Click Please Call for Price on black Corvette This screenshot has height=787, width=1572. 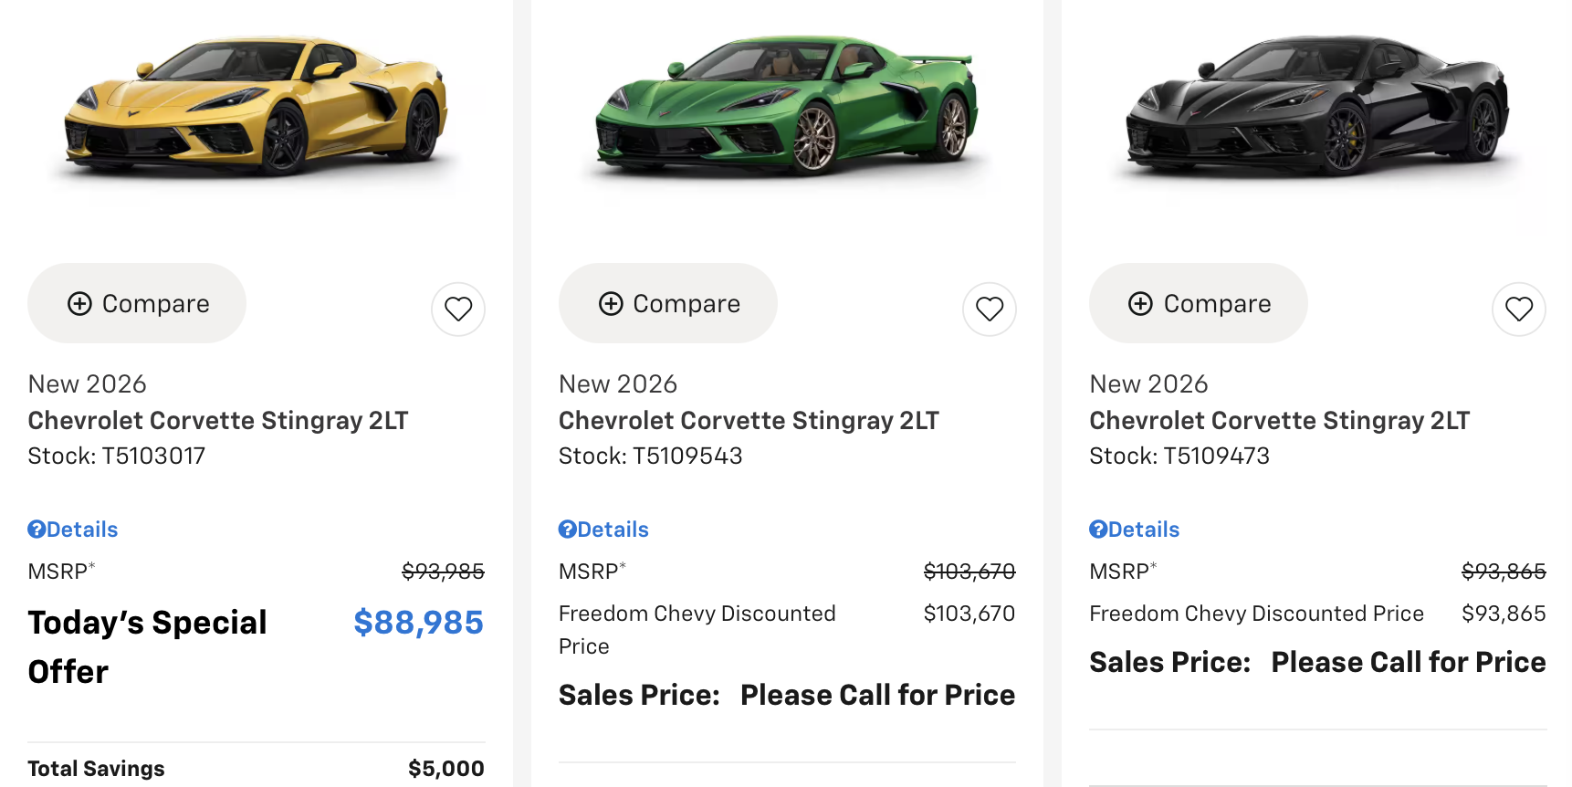(x=1408, y=663)
